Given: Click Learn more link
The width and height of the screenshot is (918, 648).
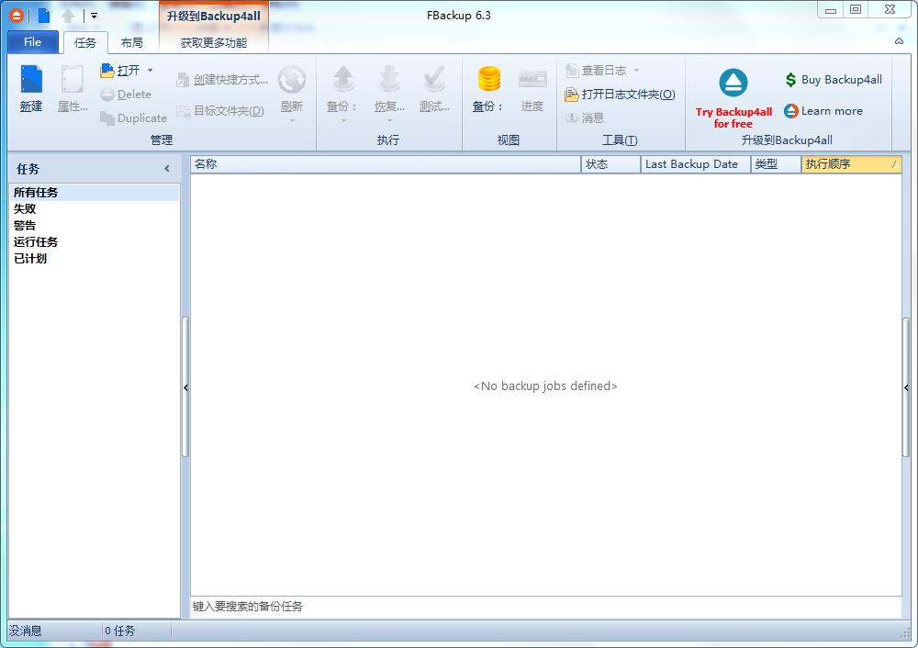Looking at the screenshot, I should (823, 111).
